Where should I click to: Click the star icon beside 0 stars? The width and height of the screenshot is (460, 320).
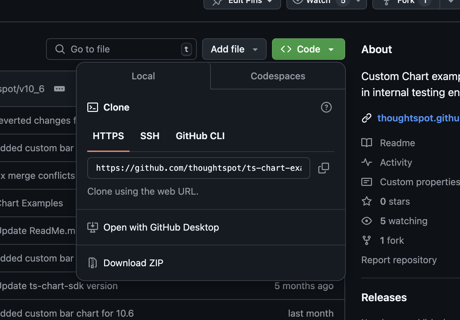[x=367, y=201]
